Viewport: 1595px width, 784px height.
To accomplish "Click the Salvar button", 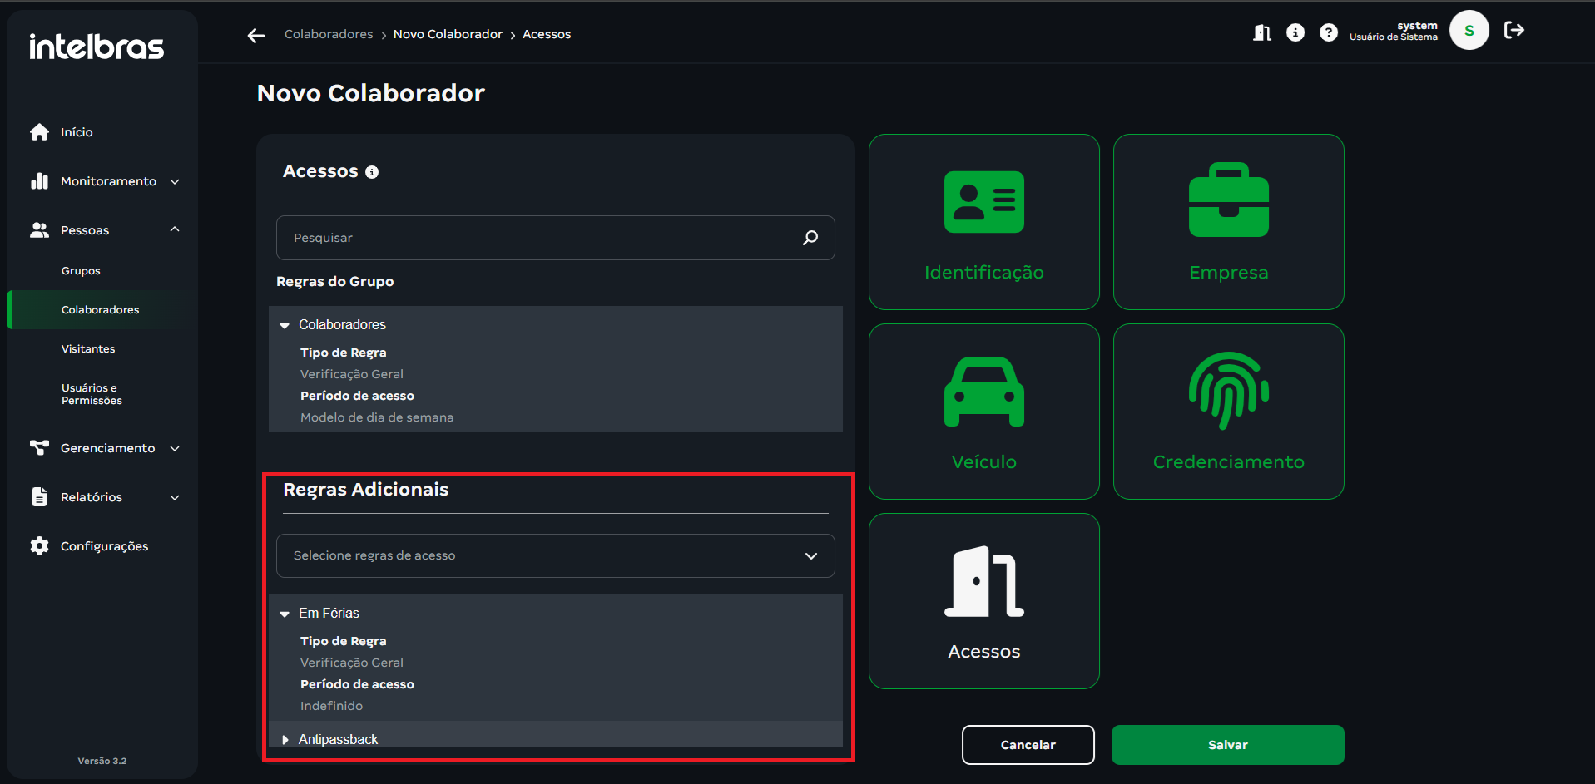I will [x=1227, y=745].
